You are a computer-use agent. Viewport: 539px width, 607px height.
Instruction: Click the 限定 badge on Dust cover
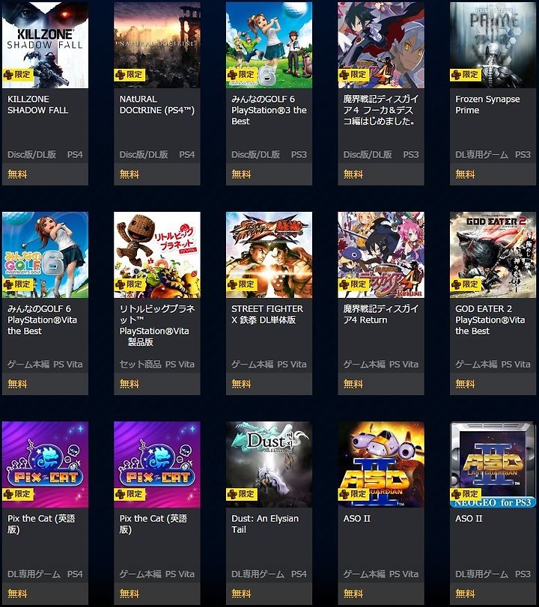coord(242,494)
